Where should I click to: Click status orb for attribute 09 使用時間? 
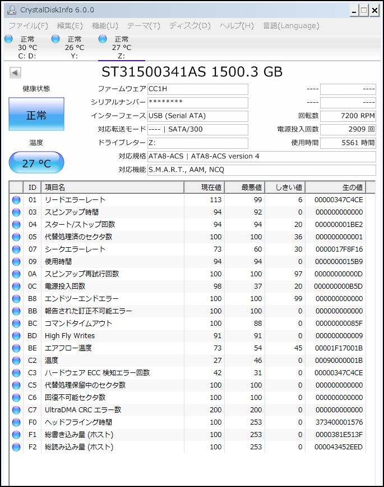pos(16,262)
